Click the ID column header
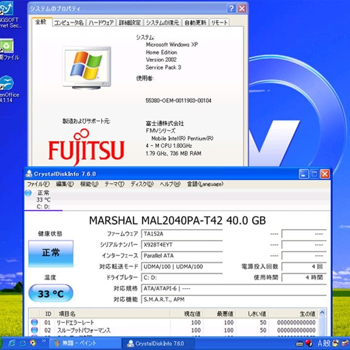The image size is (350, 350). pos(47,314)
